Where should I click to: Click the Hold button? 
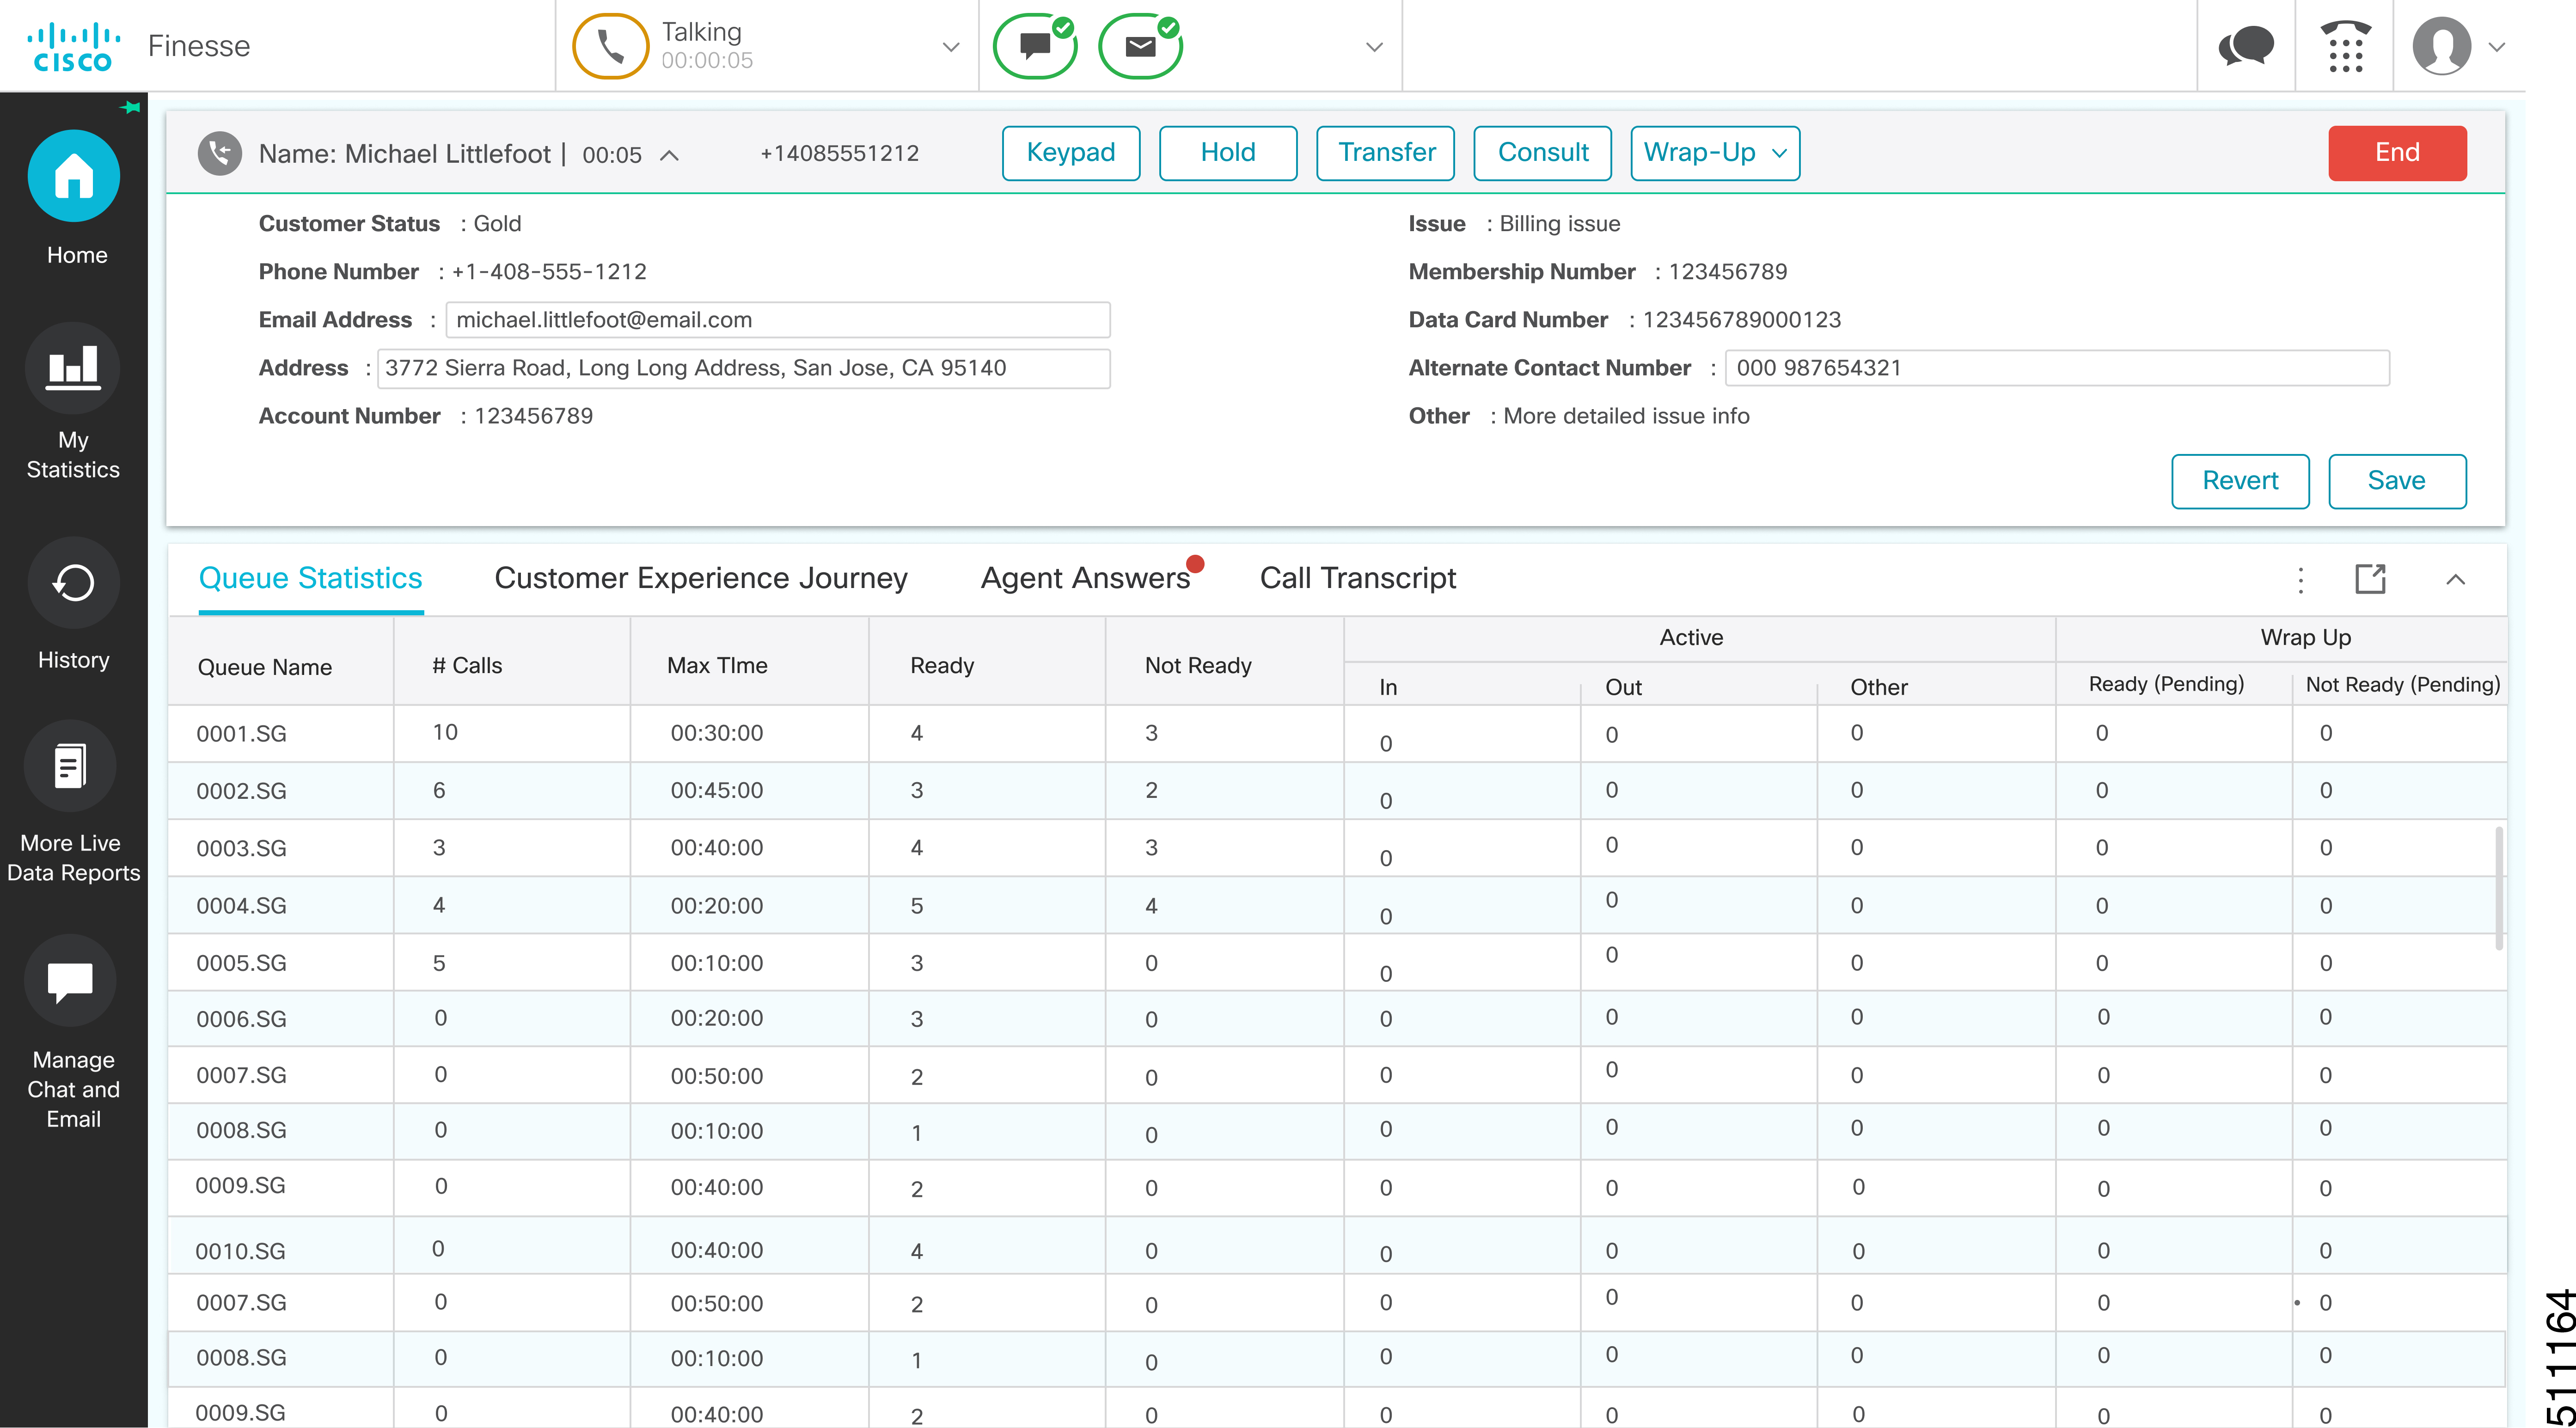tap(1227, 153)
